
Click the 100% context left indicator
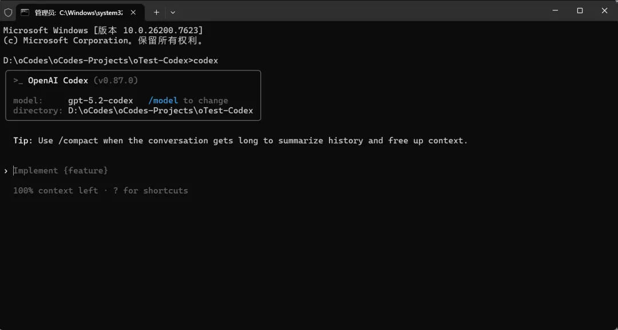[56, 191]
